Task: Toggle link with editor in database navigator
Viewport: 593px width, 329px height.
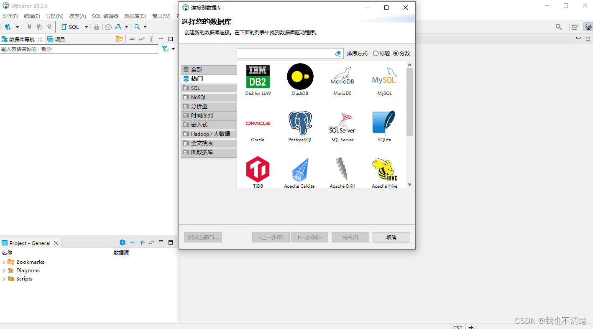Action: 142,39
